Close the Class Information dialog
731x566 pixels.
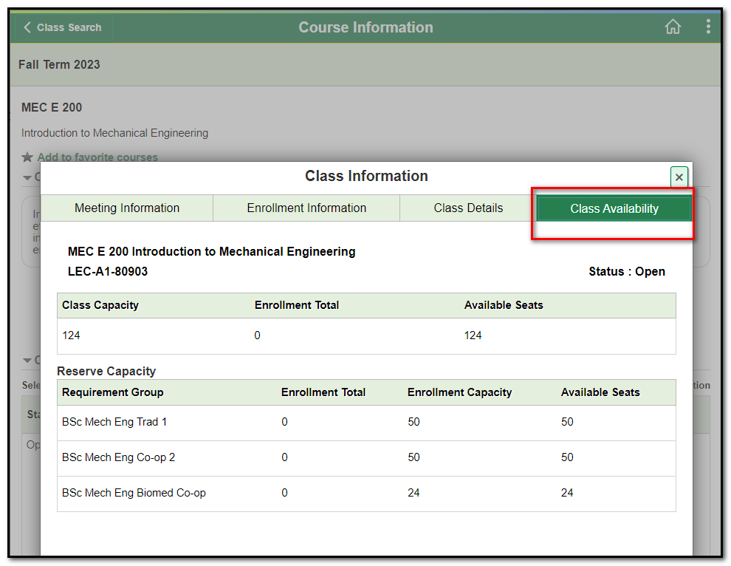679,177
